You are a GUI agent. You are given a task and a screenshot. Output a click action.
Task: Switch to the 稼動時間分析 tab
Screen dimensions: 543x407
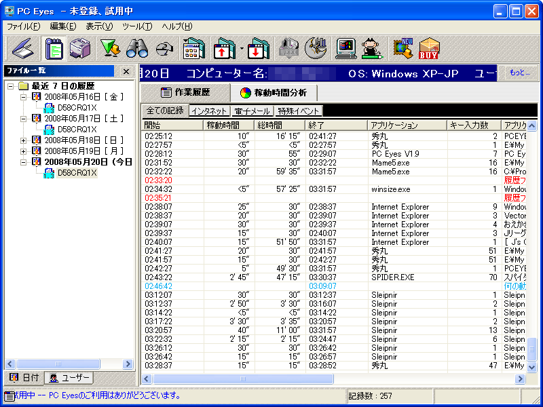(x=274, y=93)
